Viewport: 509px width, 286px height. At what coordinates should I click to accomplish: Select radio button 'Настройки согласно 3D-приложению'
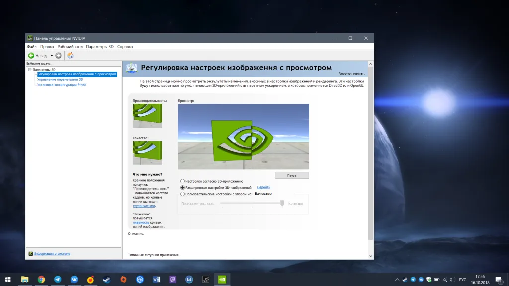tap(182, 181)
